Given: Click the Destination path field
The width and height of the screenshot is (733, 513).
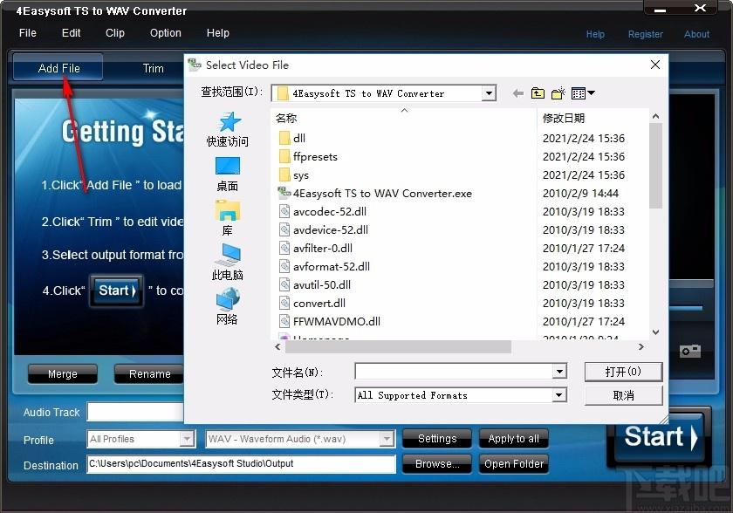Looking at the screenshot, I should pyautogui.click(x=241, y=464).
